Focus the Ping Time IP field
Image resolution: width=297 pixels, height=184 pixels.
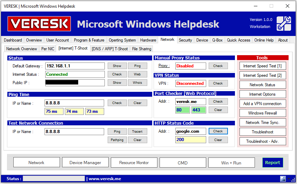(74, 103)
